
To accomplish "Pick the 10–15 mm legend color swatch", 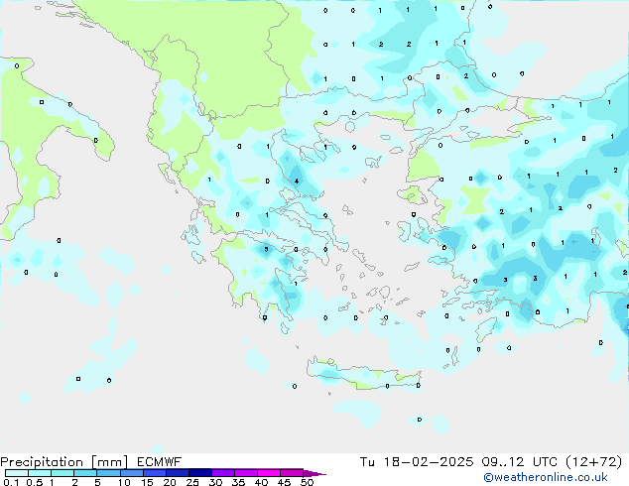I will (x=131, y=473).
